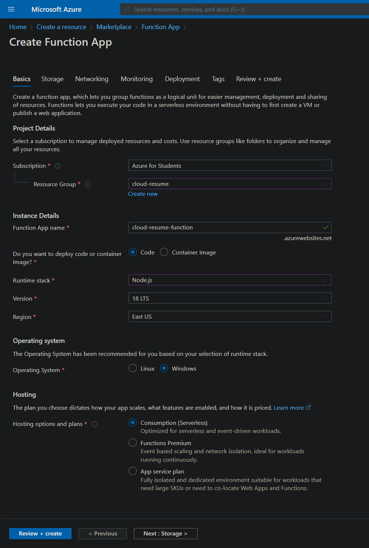Click the Hosting options info icon

point(94,424)
